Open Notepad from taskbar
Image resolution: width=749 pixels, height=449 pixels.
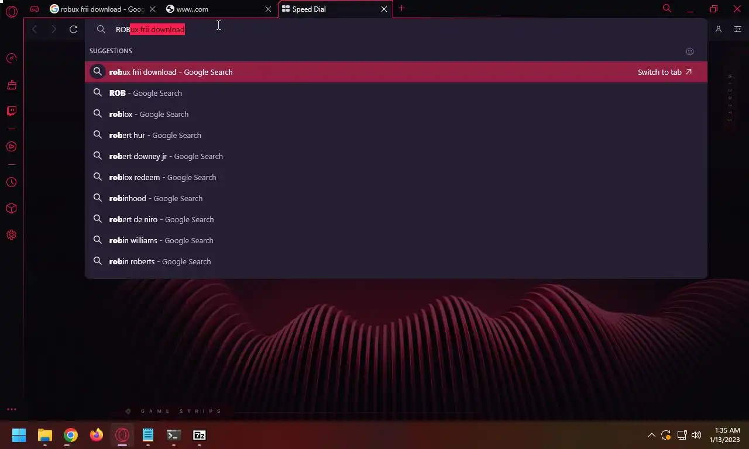[148, 435]
